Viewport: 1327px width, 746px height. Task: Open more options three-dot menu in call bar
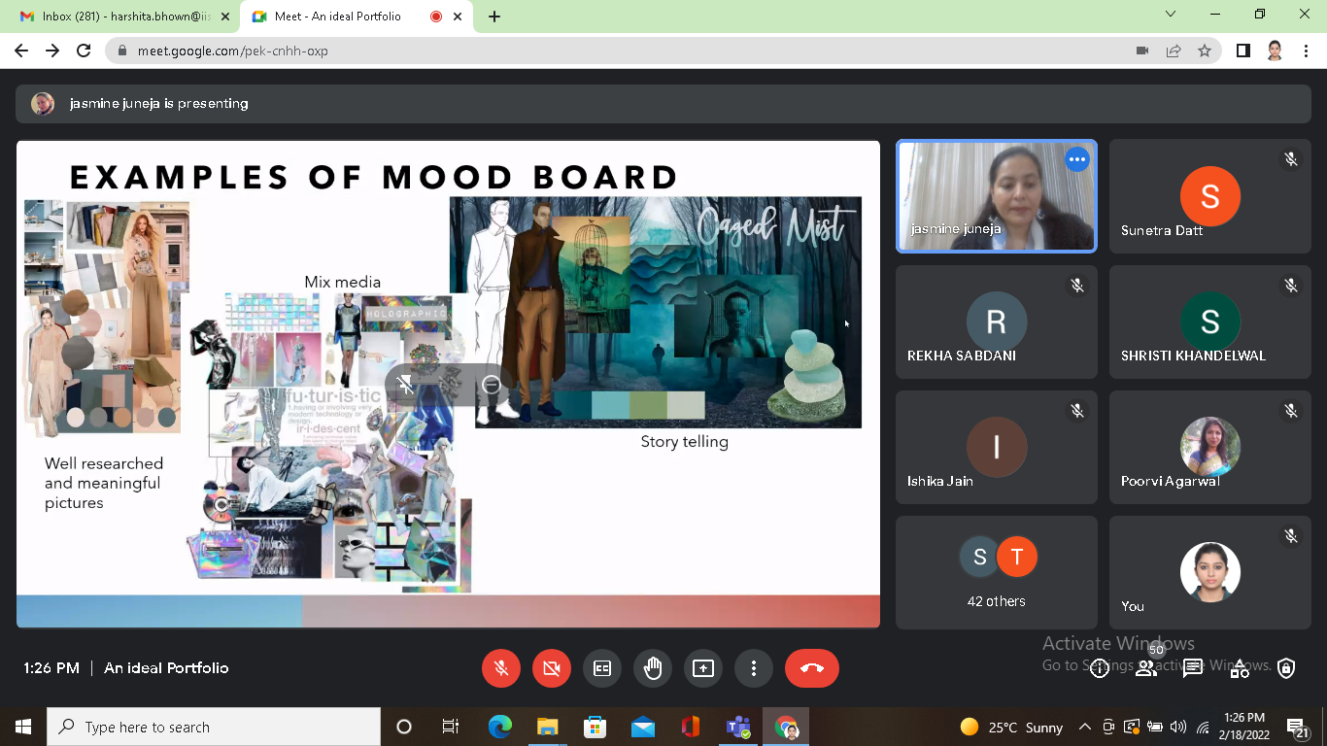click(753, 668)
